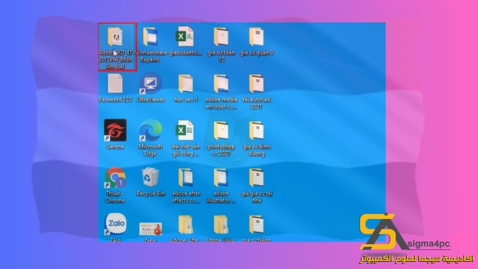Select the Thuật - Chrome shortcut
478x269 pixels.
[115, 177]
